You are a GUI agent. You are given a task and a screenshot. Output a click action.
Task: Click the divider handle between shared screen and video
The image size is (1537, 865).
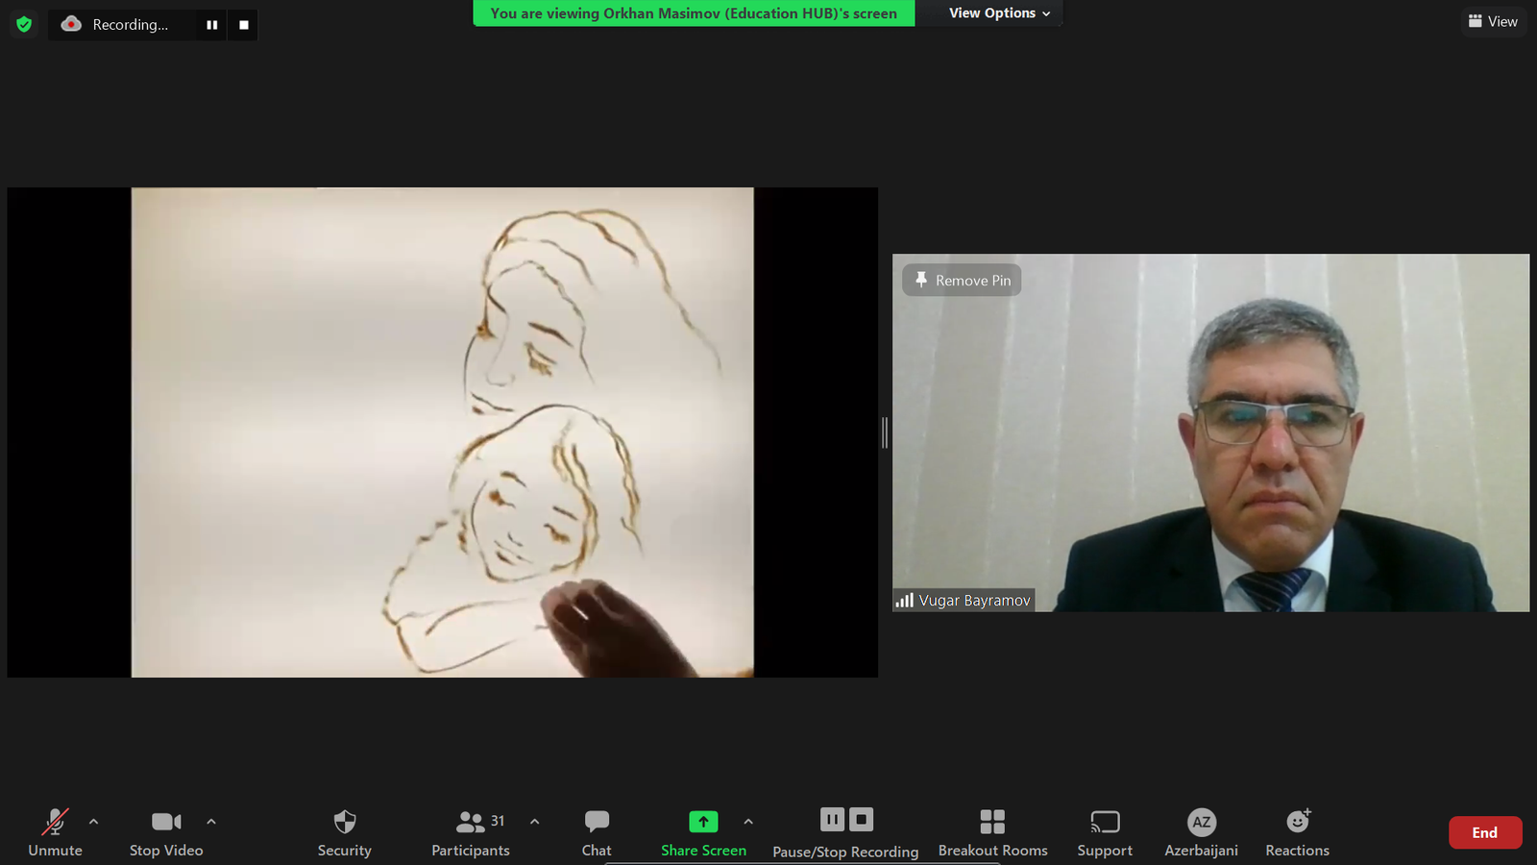(x=885, y=432)
